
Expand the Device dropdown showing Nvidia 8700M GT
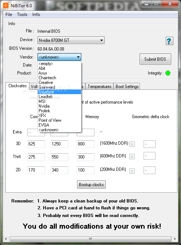point(71,40)
